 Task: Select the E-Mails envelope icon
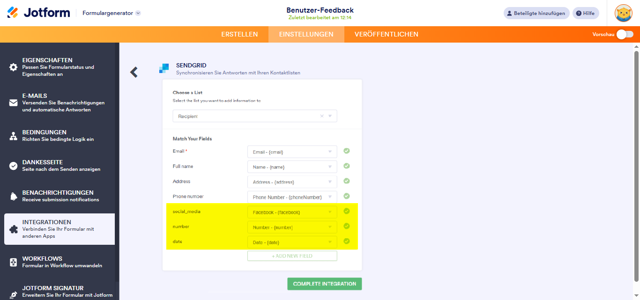[x=14, y=103]
